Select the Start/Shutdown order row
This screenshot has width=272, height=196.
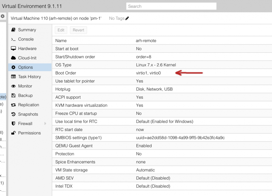(162, 57)
